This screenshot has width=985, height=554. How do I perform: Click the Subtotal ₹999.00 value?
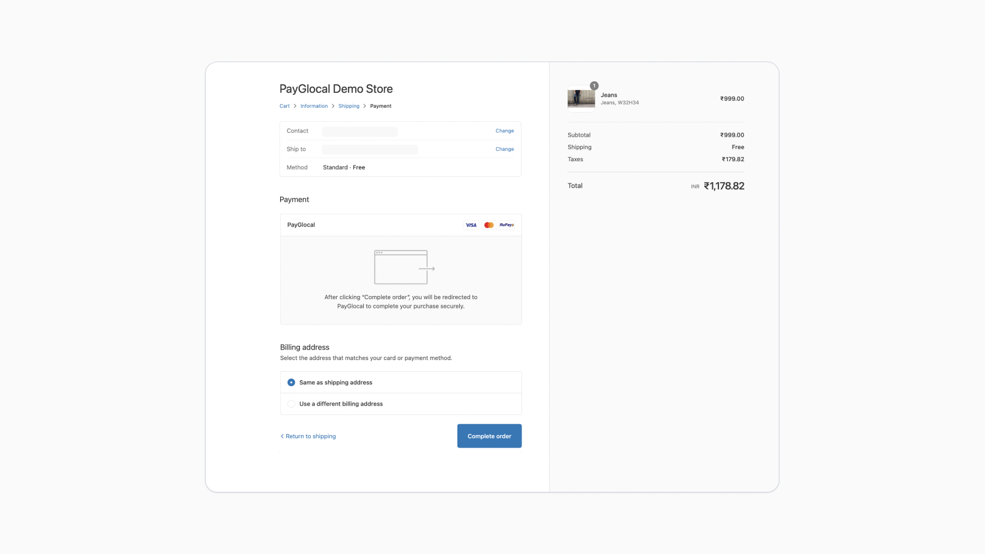(x=732, y=135)
